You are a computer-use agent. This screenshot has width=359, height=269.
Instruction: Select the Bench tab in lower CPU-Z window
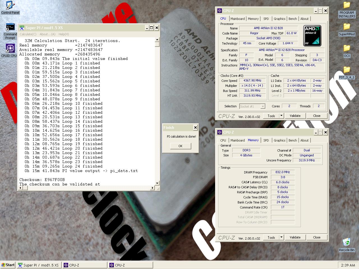[293, 140]
